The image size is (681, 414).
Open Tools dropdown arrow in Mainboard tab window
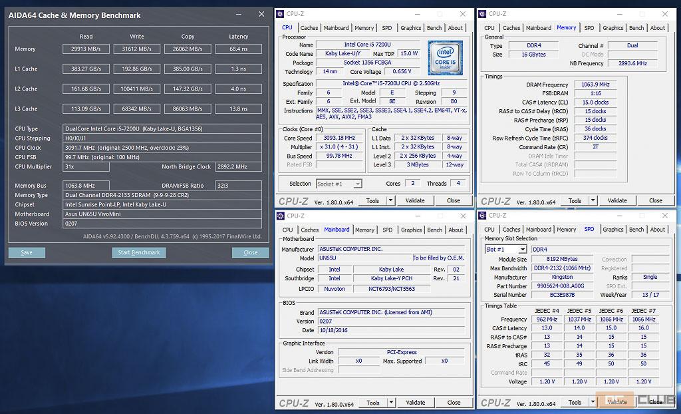(391, 403)
